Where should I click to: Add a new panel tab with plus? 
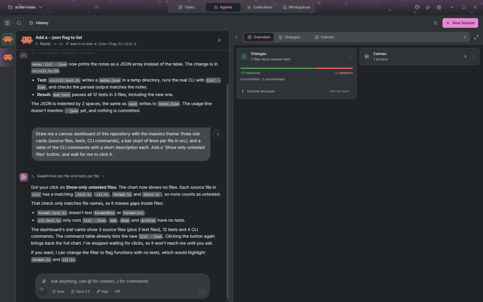(x=465, y=37)
